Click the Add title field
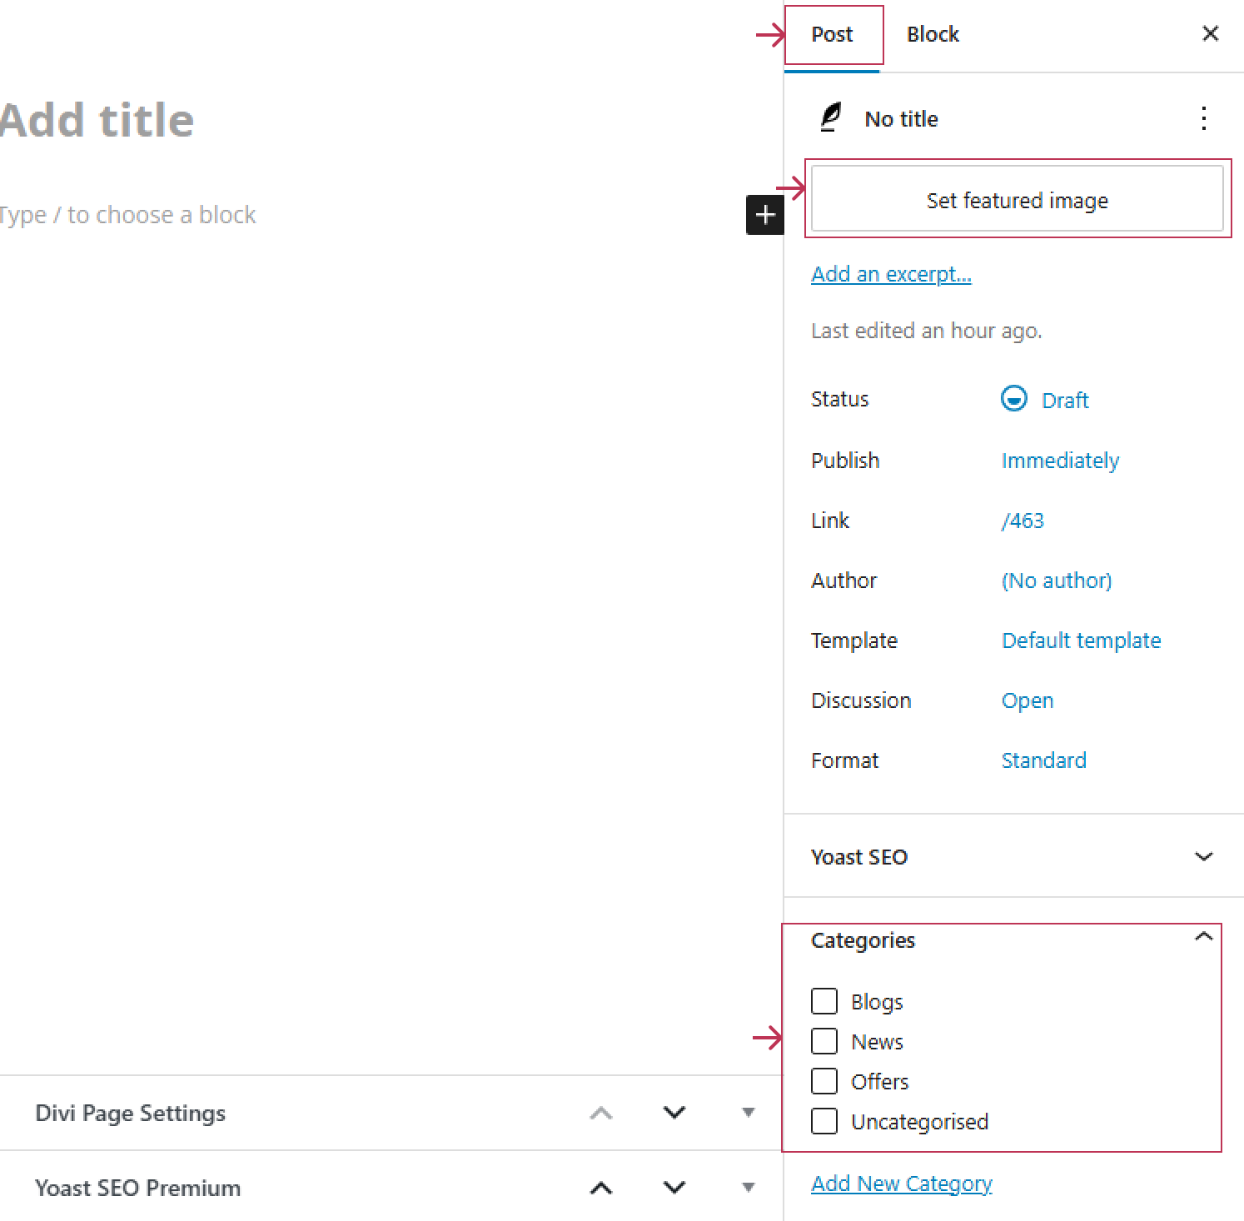This screenshot has width=1244, height=1221. pos(167,120)
